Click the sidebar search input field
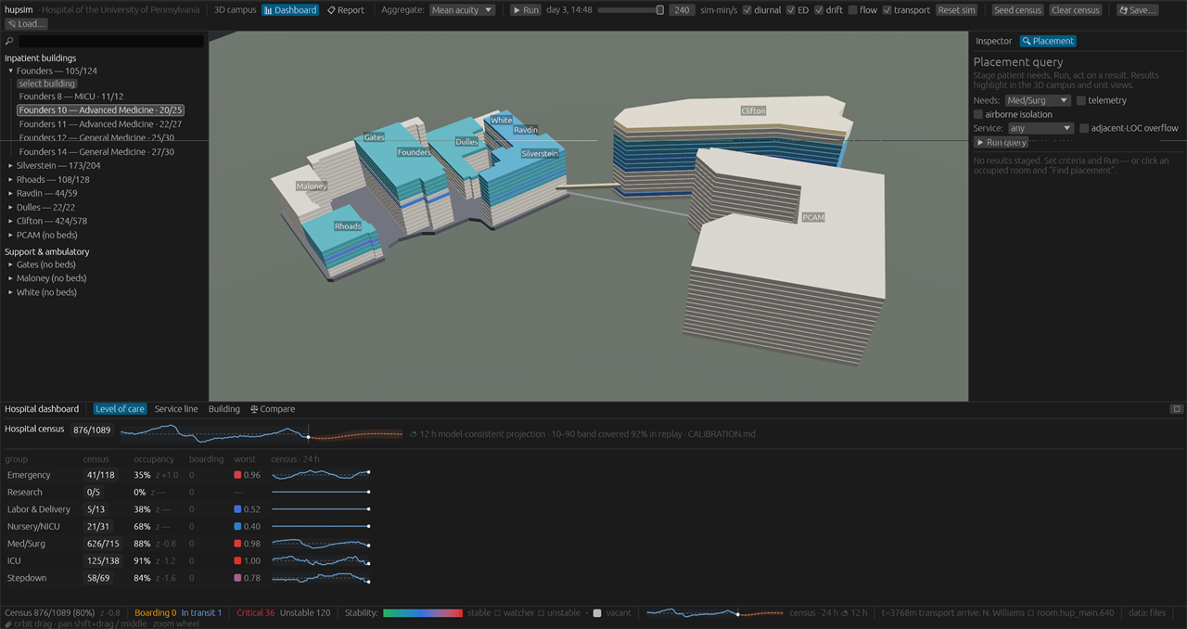 [111, 42]
